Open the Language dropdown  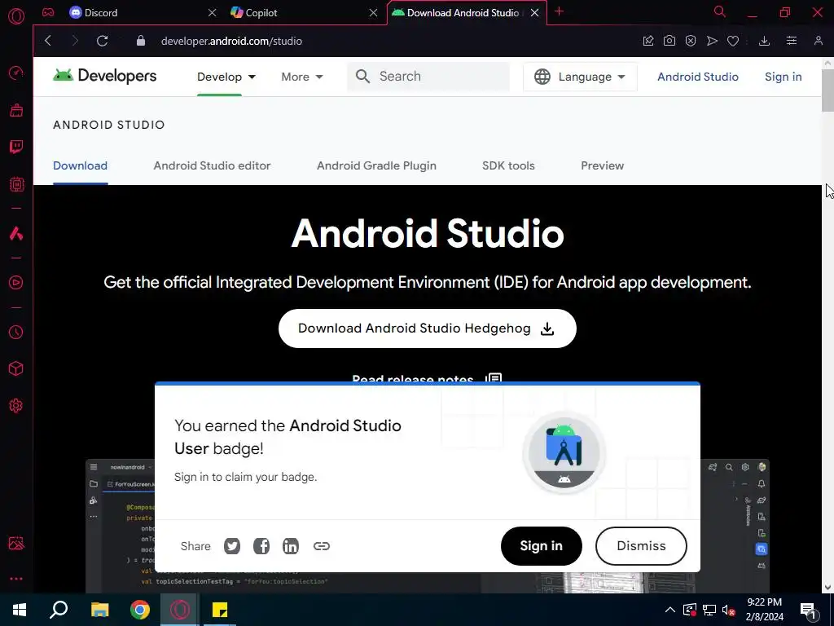pos(580,77)
